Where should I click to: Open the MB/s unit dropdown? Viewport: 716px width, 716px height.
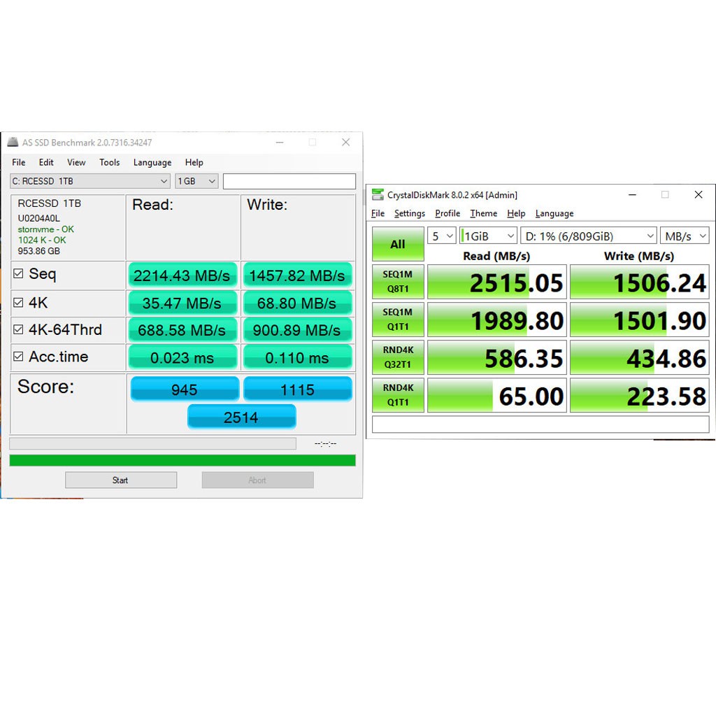click(685, 236)
